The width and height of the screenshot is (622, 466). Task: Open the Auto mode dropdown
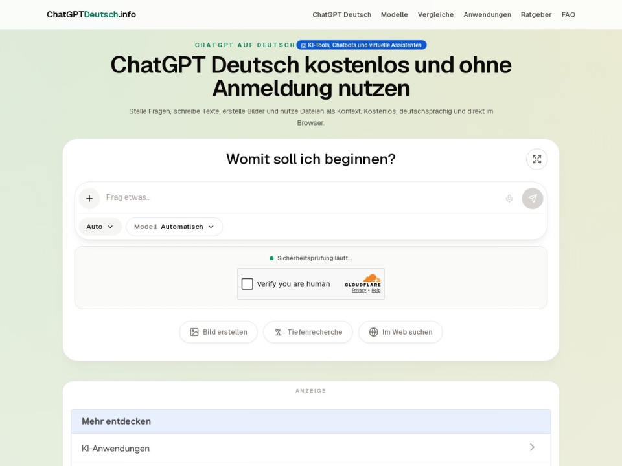click(x=100, y=227)
